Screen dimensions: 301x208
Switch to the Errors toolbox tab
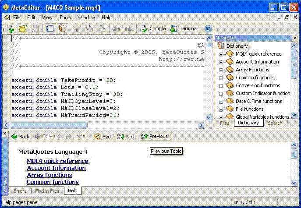click(20, 191)
